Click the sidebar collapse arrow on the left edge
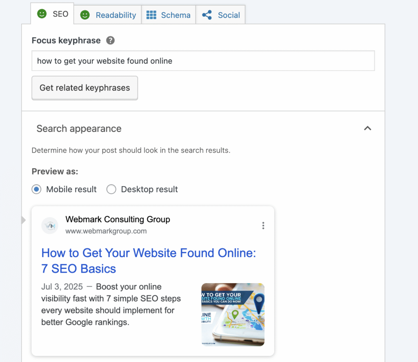The width and height of the screenshot is (418, 362). (23, 220)
